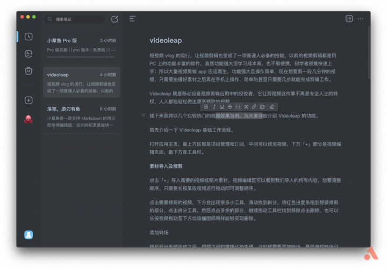The width and height of the screenshot is (387, 269).
Task: Click the paragraph mark beside highlighted line
Action: point(144,115)
